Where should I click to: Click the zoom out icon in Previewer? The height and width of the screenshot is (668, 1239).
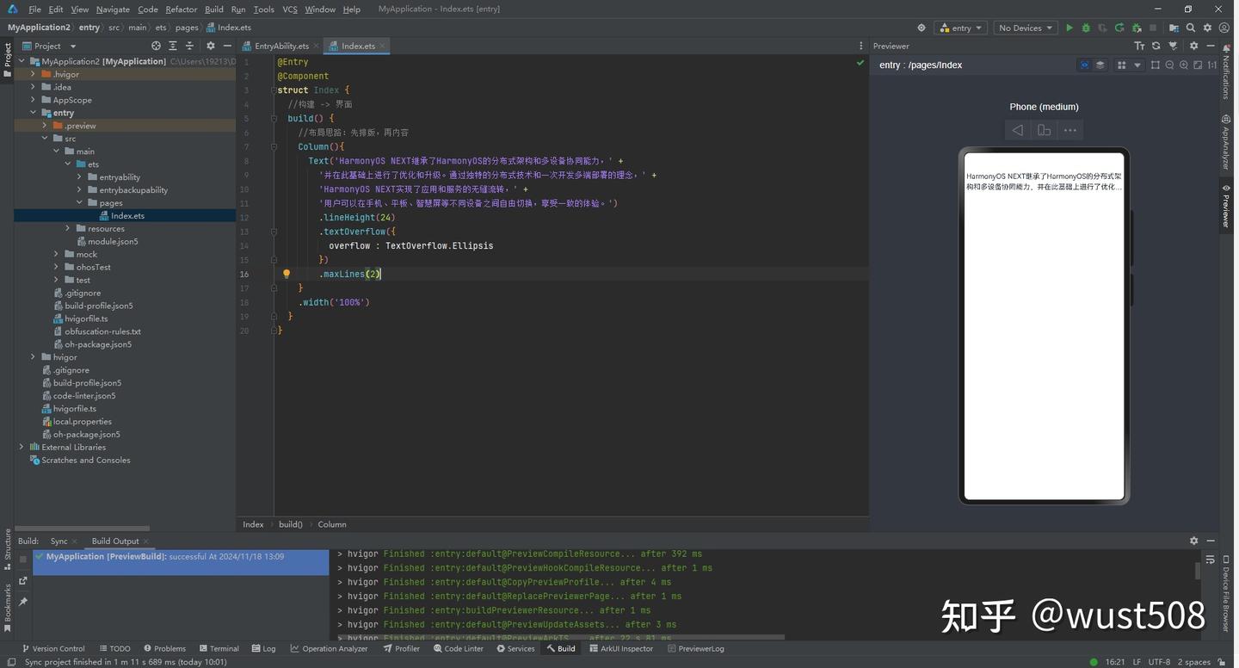point(1169,65)
